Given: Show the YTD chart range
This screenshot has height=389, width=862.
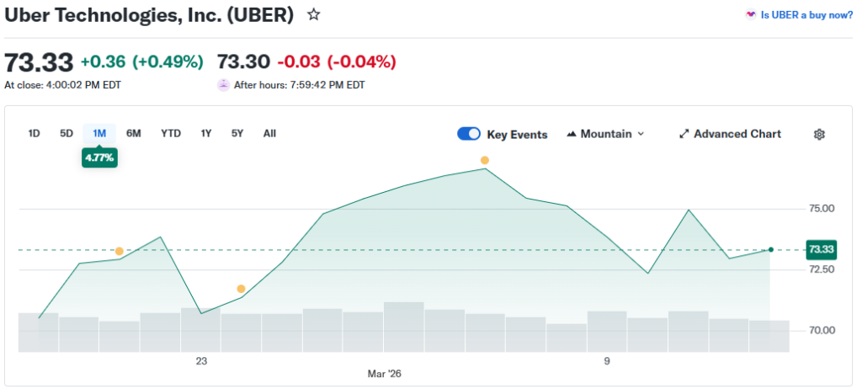Looking at the screenshot, I should 171,133.
